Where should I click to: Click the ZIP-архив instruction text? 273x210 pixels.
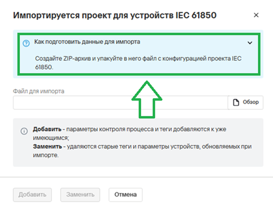point(138,63)
